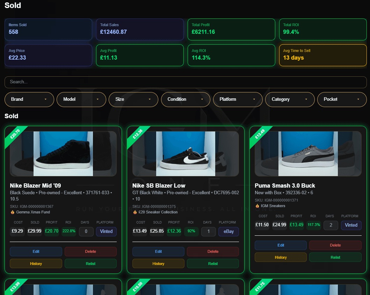The width and height of the screenshot is (370, 295).
Task: Click the Vinted platform badge on Puma Smash card
Action: click(351, 225)
